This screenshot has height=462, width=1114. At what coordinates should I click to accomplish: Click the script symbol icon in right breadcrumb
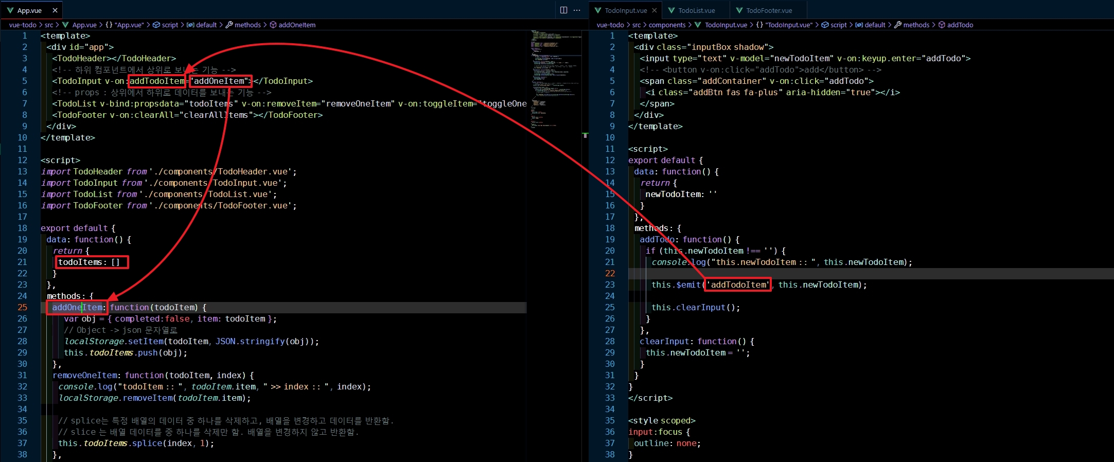(825, 25)
